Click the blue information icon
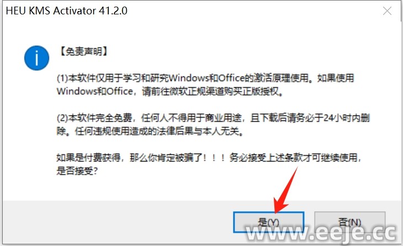Viewport: 403px width, 246px height. 37,58
